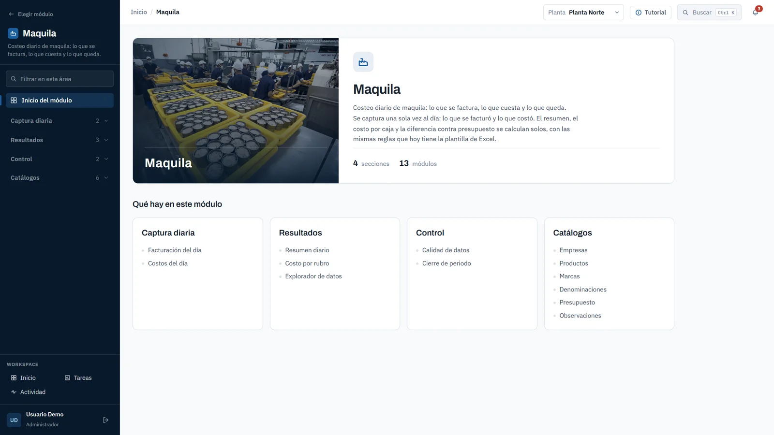
Task: Click the Captura diaria card heading
Action: [168, 233]
